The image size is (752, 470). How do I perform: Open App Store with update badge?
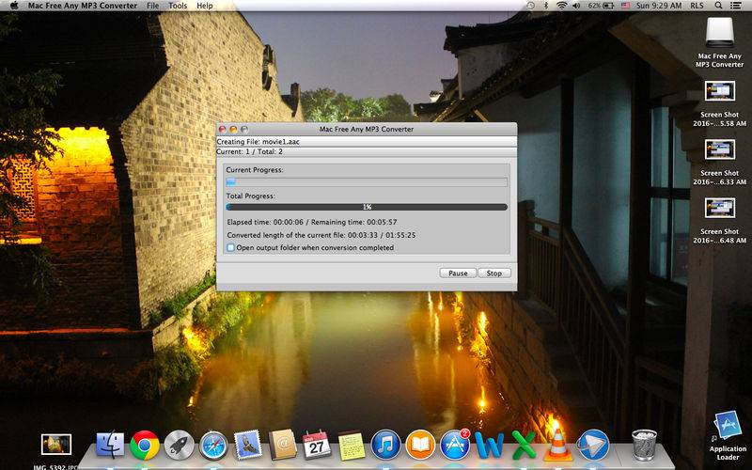(x=455, y=445)
